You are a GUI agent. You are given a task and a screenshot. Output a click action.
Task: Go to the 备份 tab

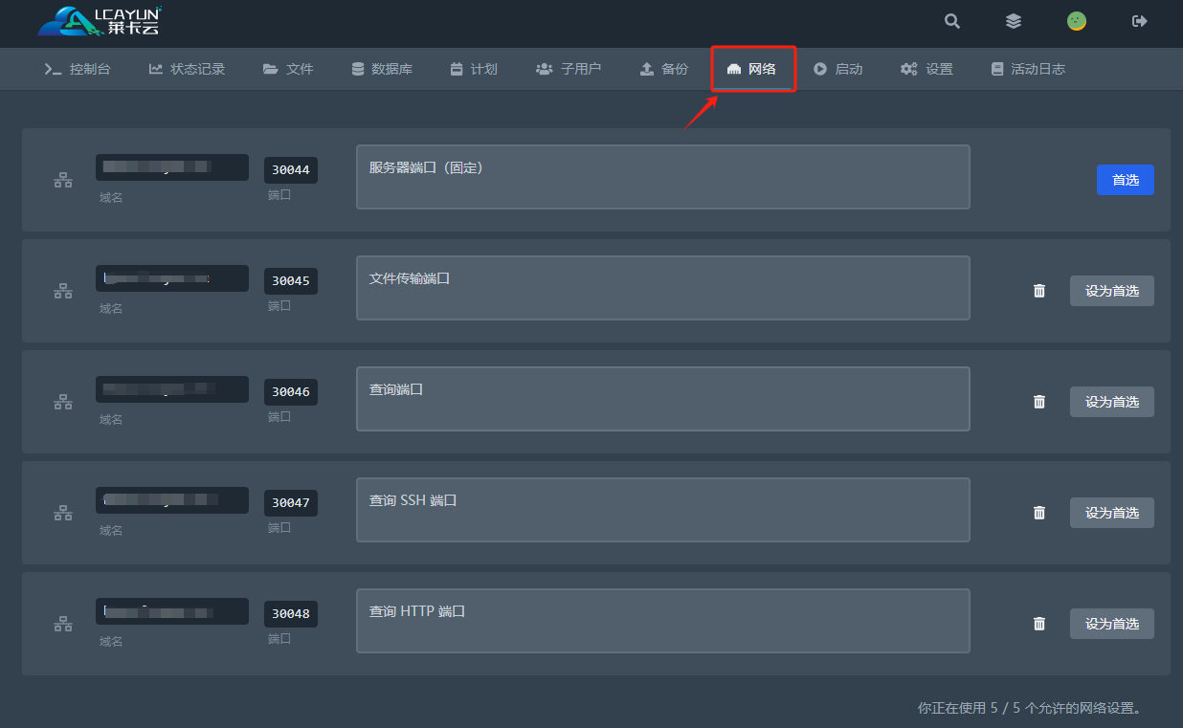click(x=663, y=69)
